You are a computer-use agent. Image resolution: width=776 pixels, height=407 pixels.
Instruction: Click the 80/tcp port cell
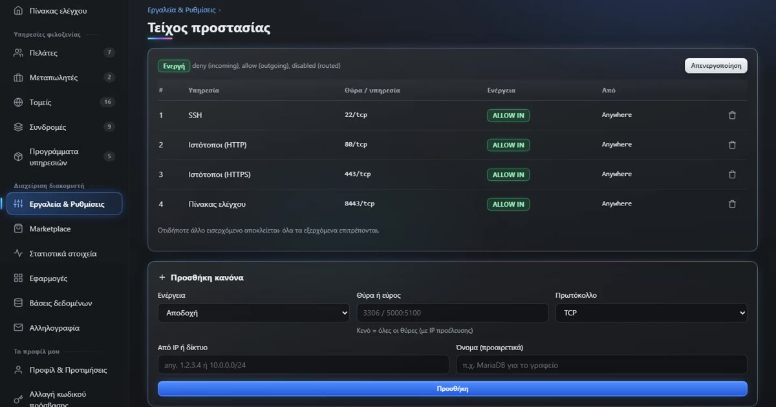pyautogui.click(x=356, y=145)
